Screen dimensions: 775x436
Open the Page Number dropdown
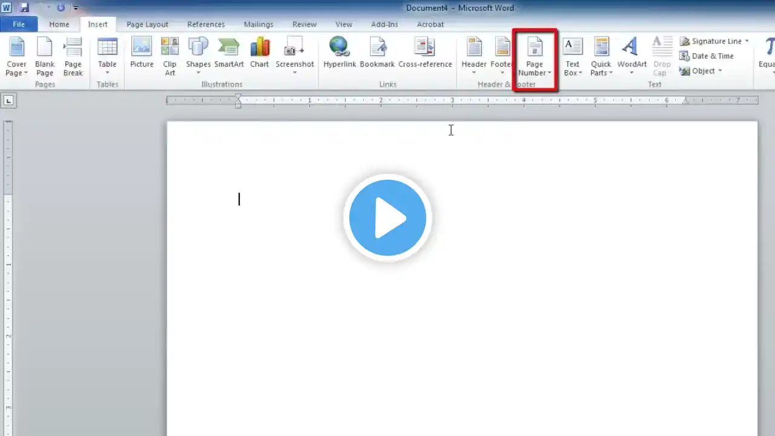(535, 56)
